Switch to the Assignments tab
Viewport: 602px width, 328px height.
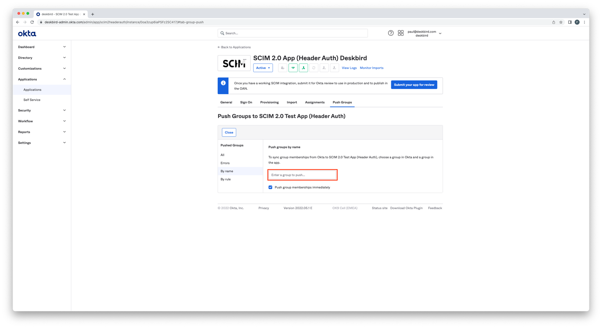click(x=314, y=102)
